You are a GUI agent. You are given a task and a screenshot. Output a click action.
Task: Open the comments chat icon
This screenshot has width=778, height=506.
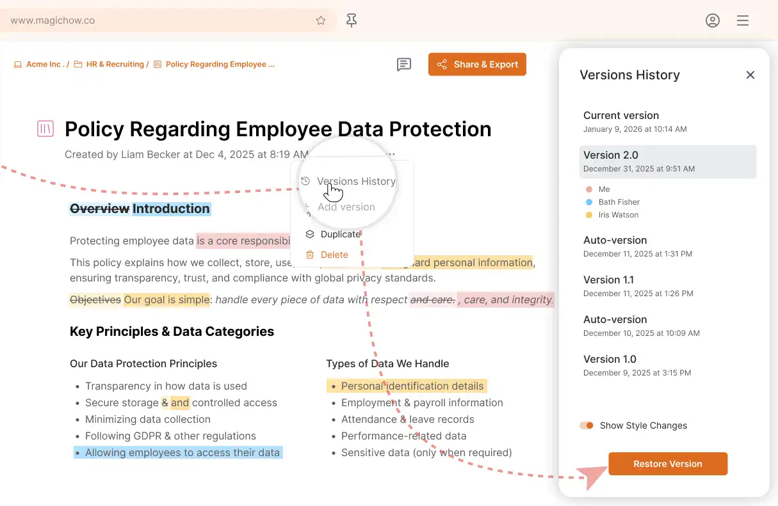403,65
